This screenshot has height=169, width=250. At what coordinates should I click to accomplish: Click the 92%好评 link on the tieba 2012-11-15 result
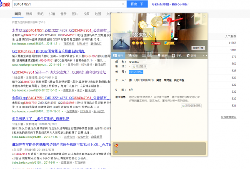coord(83,137)
